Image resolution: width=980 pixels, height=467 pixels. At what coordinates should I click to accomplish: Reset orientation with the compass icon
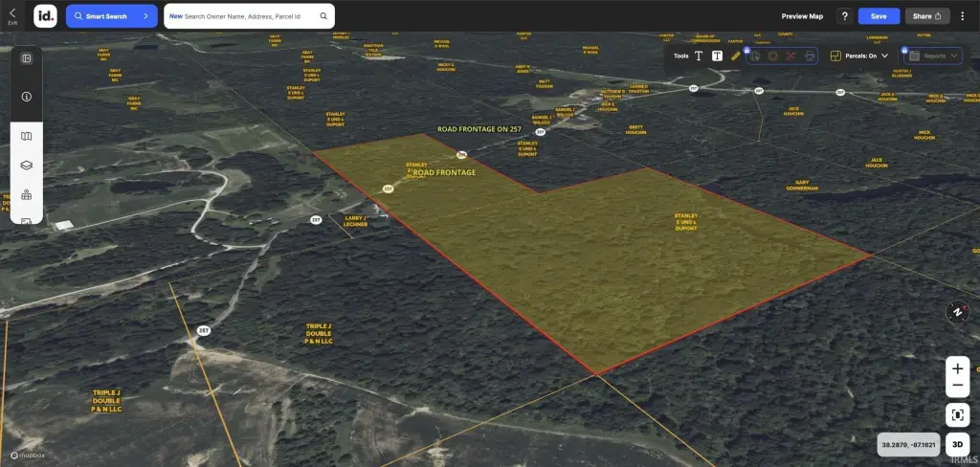point(957,312)
